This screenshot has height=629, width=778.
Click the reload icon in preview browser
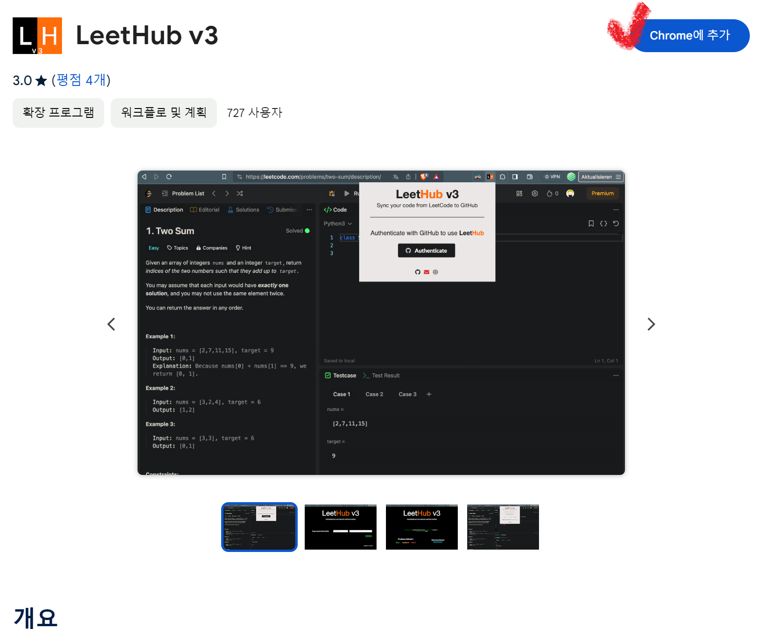pyautogui.click(x=169, y=177)
